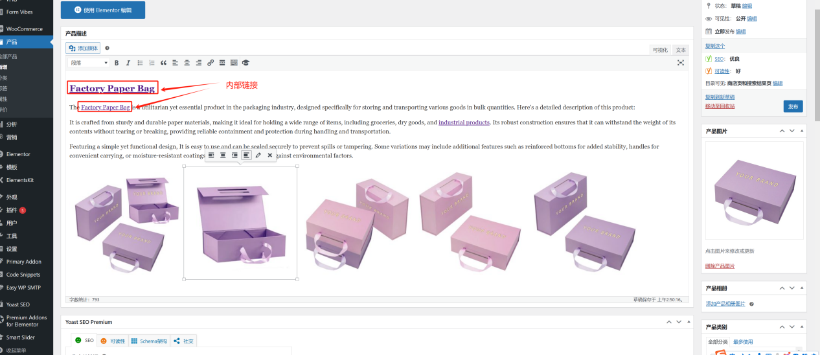
Task: Click 复制这个 link
Action: (715, 46)
